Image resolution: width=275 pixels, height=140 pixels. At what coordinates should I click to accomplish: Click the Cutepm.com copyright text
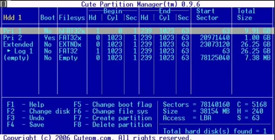click(x=98, y=138)
